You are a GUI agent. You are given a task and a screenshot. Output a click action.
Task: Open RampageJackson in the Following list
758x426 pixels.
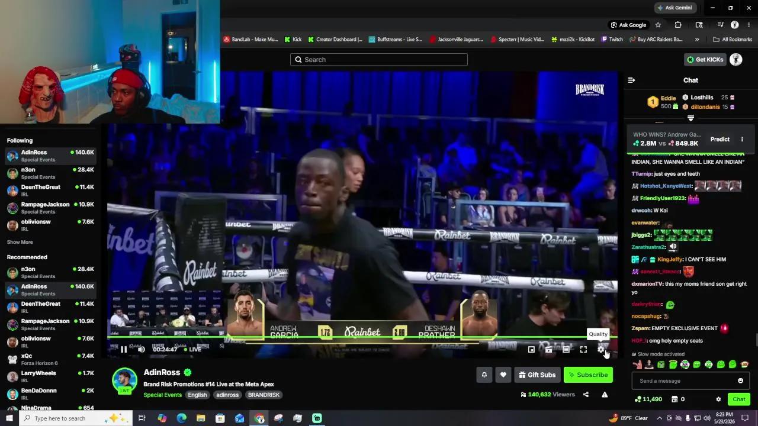pos(50,208)
